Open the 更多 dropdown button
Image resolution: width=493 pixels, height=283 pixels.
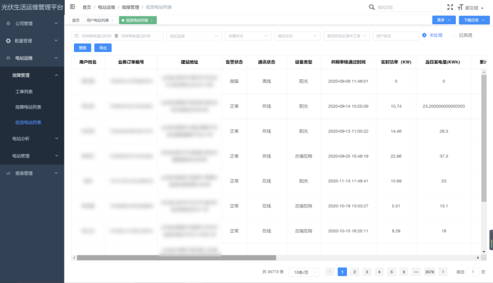point(444,20)
